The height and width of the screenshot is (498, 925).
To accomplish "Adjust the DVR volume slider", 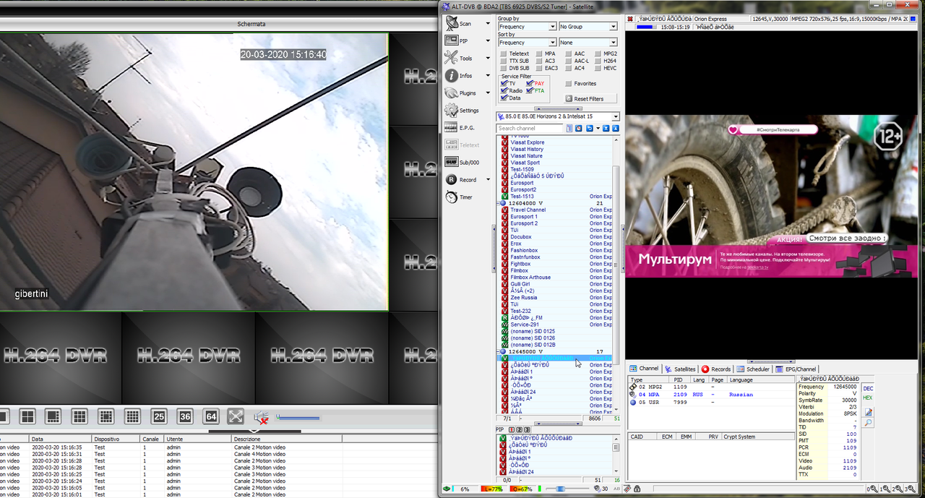I will click(x=298, y=418).
